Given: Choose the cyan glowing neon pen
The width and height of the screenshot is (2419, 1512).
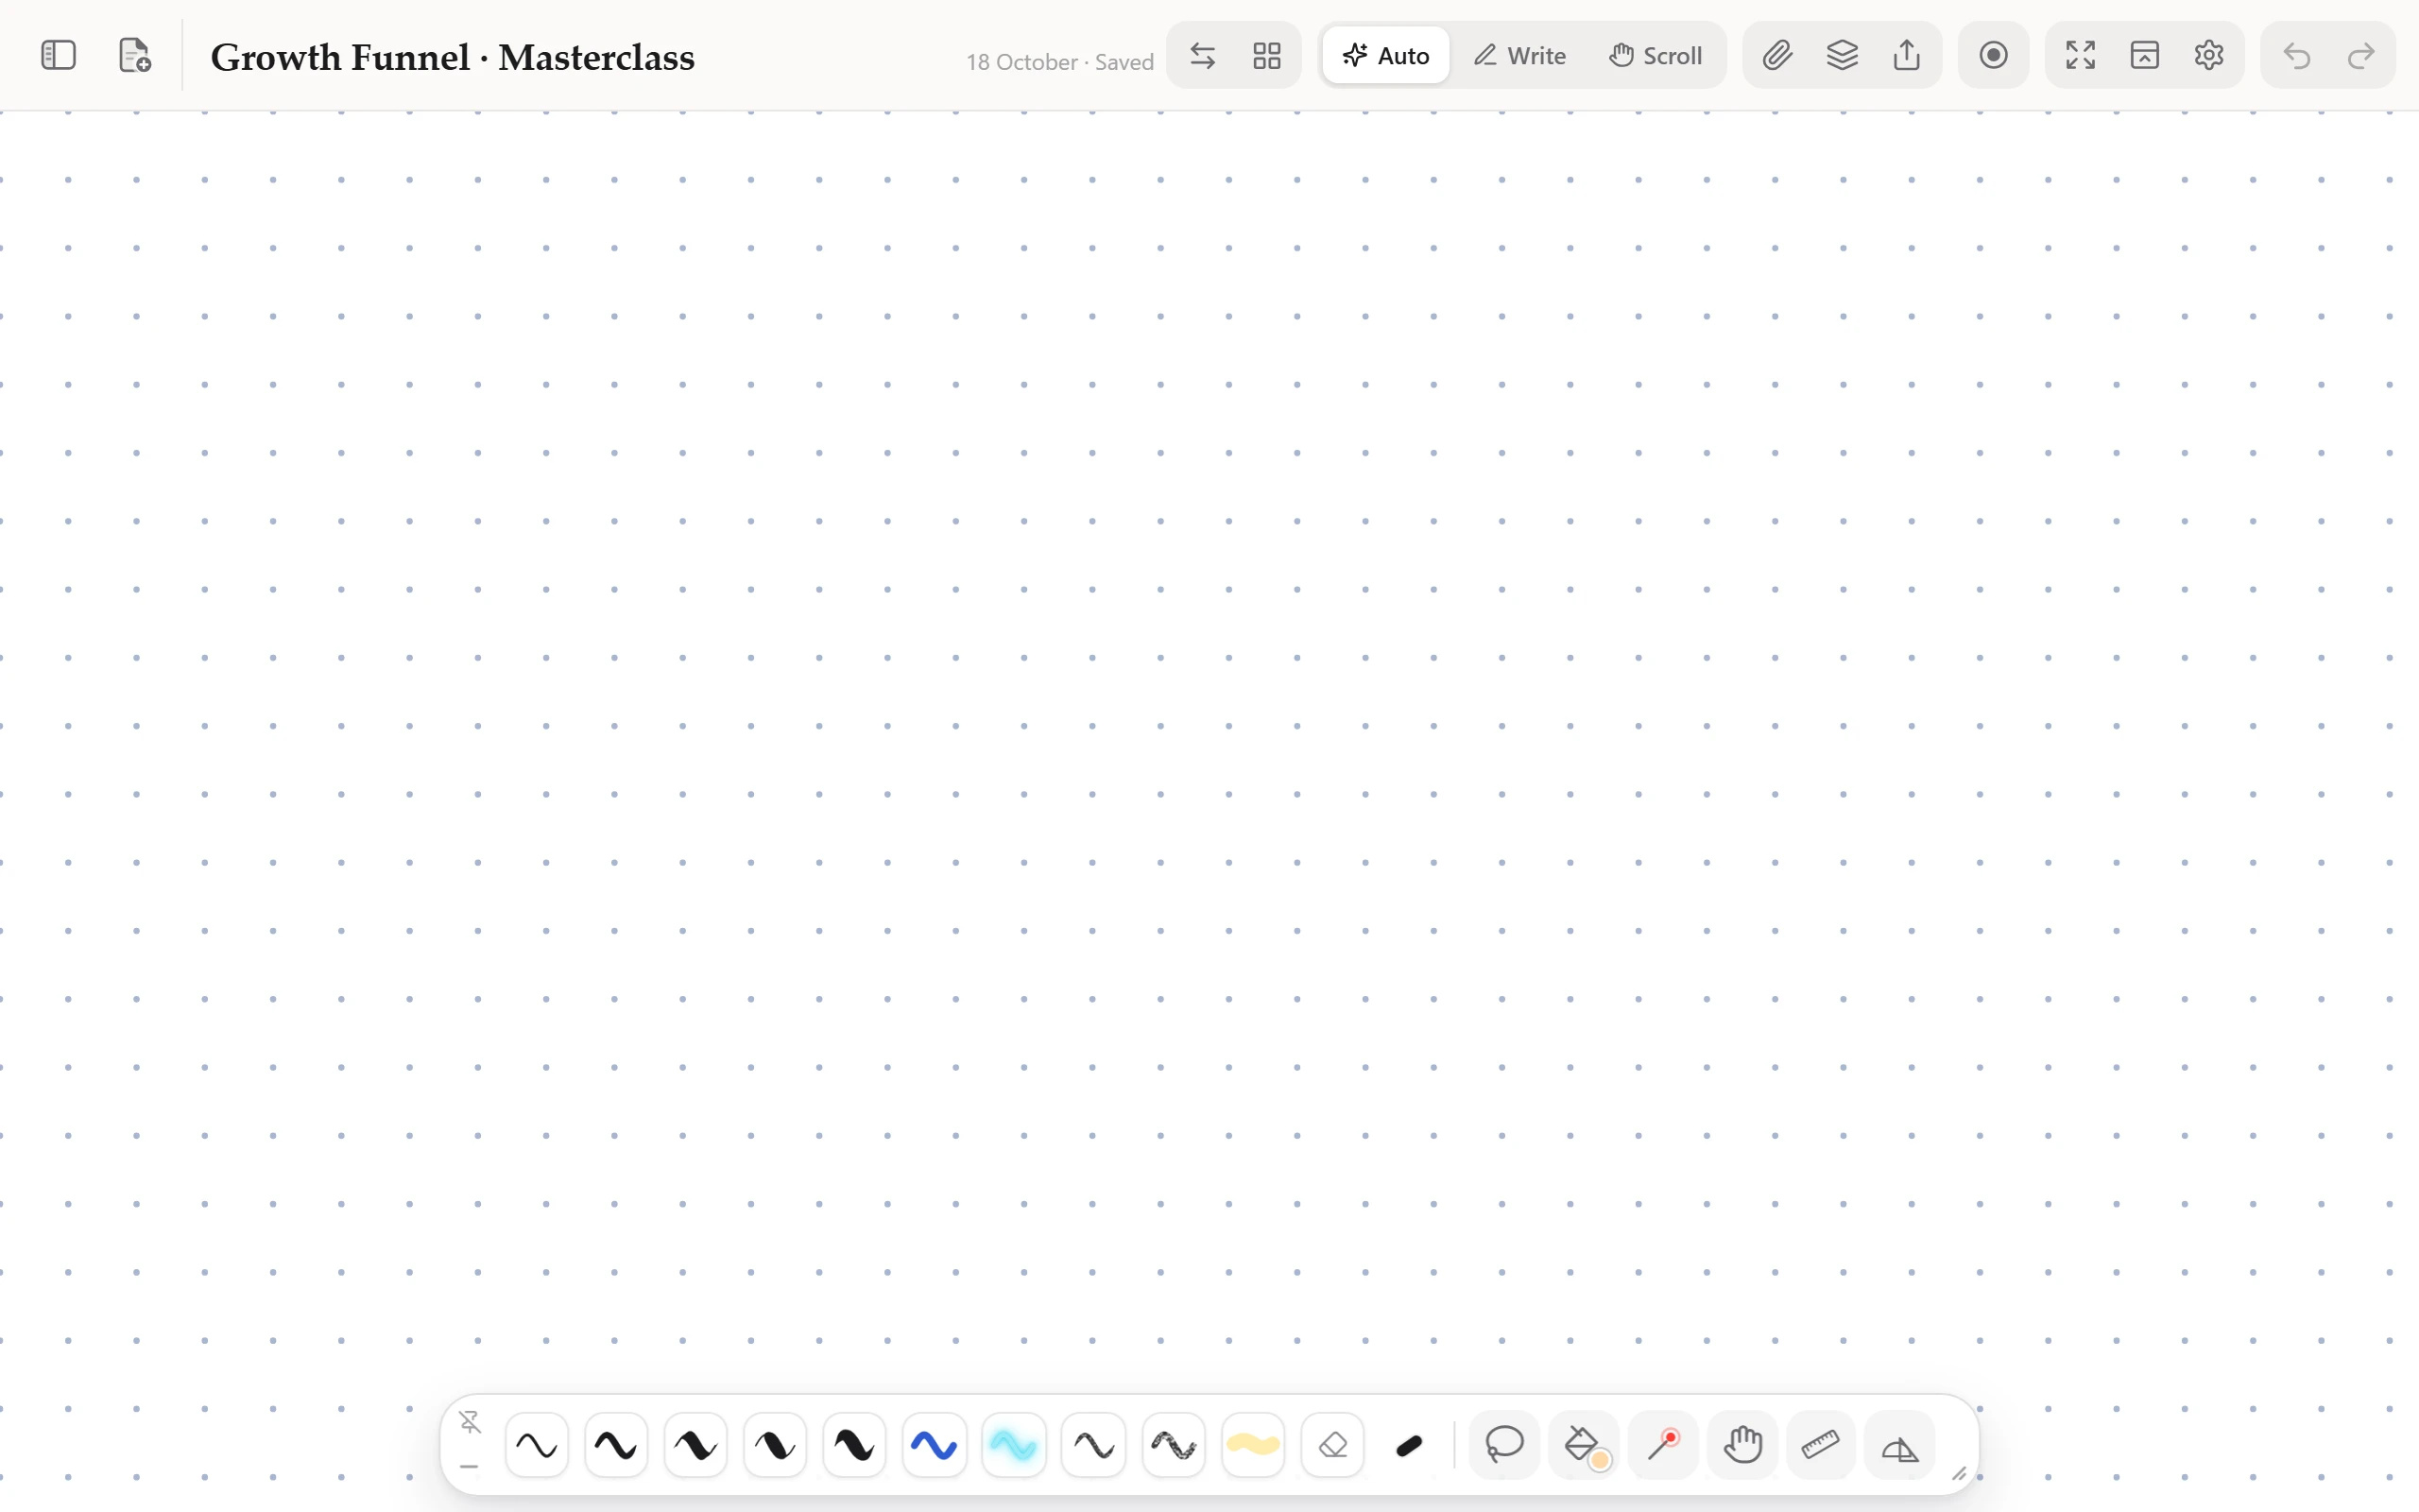Looking at the screenshot, I should coord(1014,1445).
